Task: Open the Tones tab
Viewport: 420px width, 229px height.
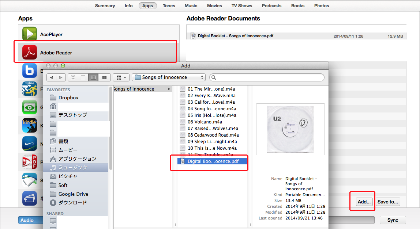Action: (169, 5)
